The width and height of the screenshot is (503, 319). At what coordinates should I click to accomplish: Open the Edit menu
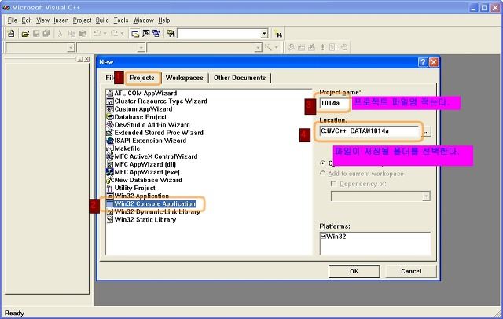(27, 20)
